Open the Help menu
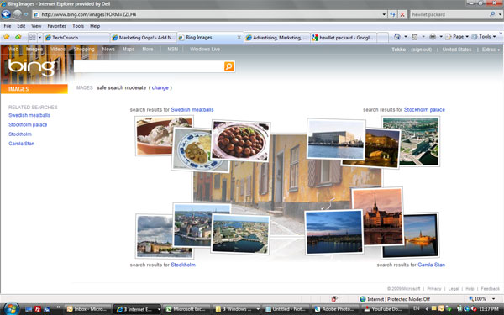This screenshot has height=315, width=504. coord(95,26)
